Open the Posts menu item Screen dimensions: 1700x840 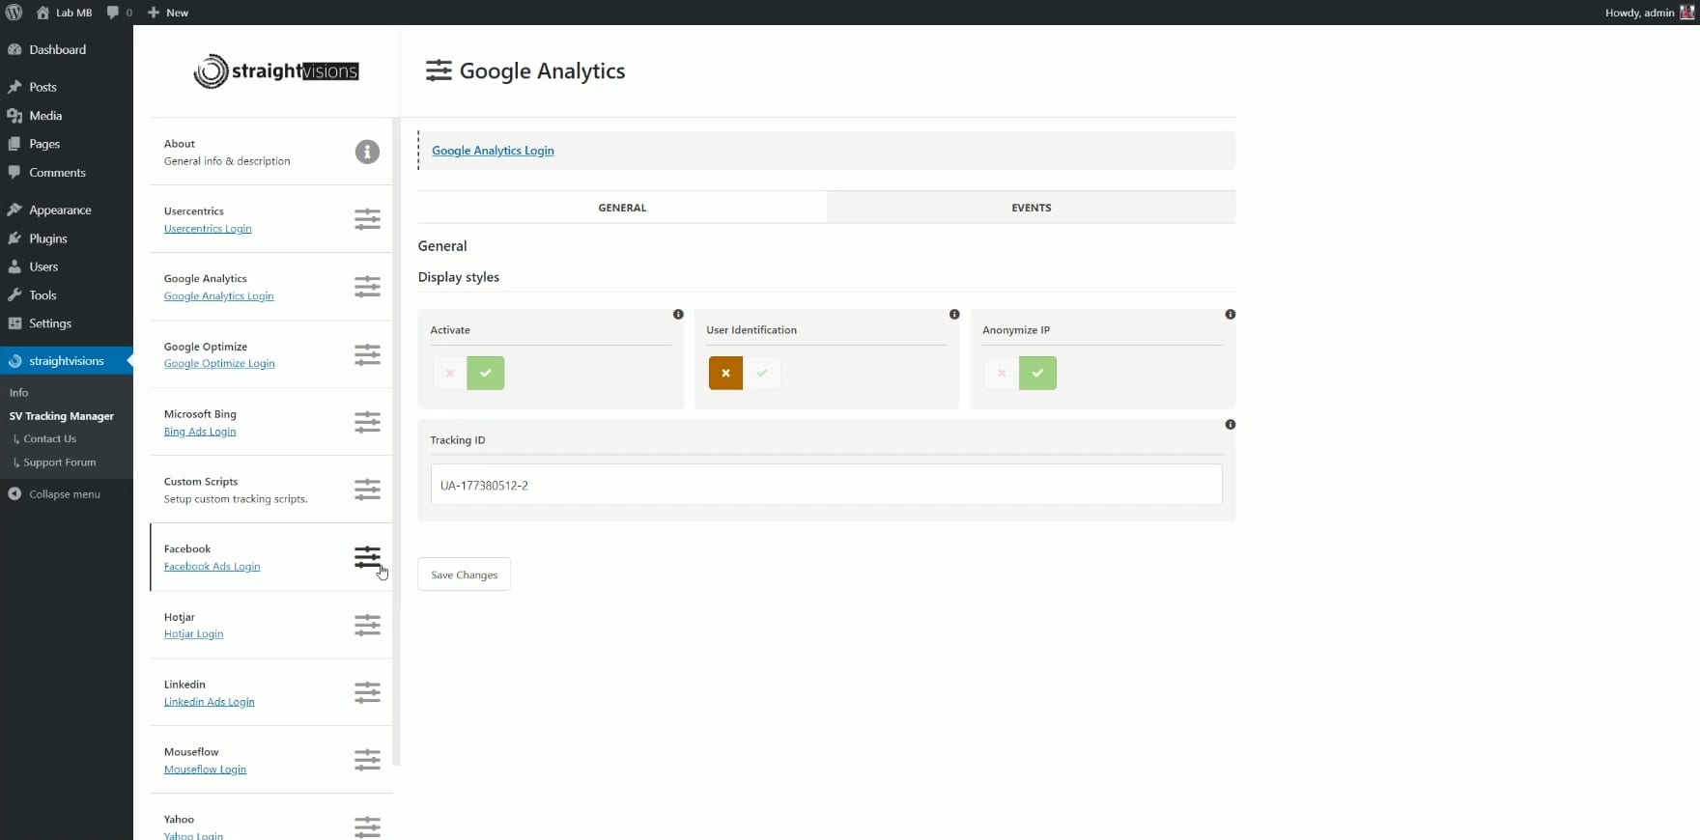[67, 87]
